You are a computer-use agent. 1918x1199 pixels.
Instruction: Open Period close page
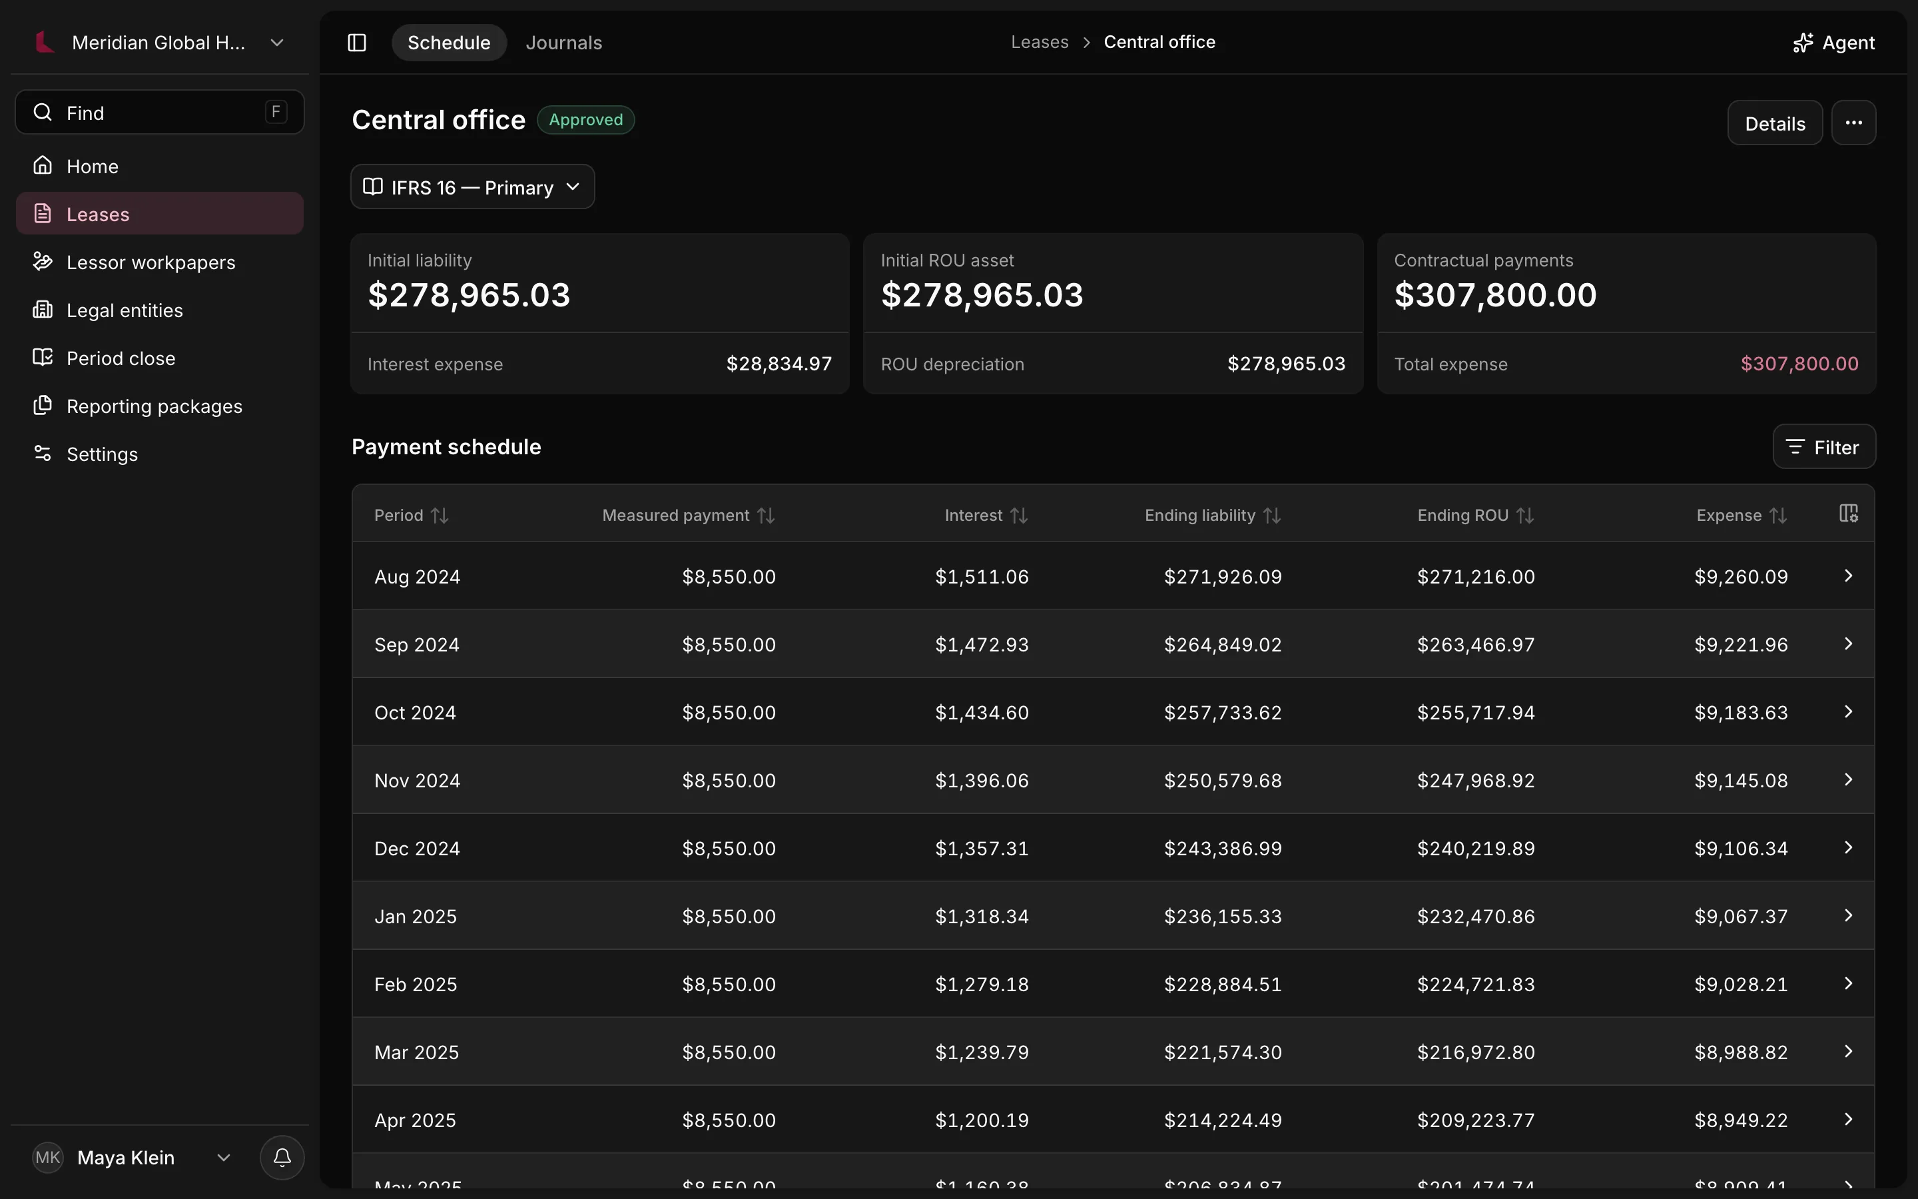click(159, 358)
